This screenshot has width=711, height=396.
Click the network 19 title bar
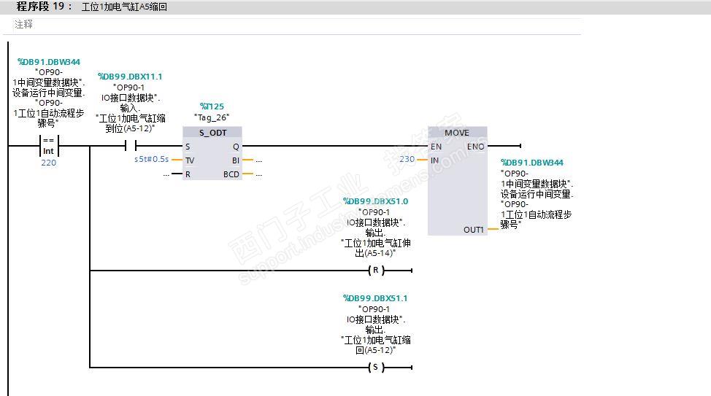(355, 7)
